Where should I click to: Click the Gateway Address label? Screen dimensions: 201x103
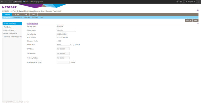click(x=33, y=58)
